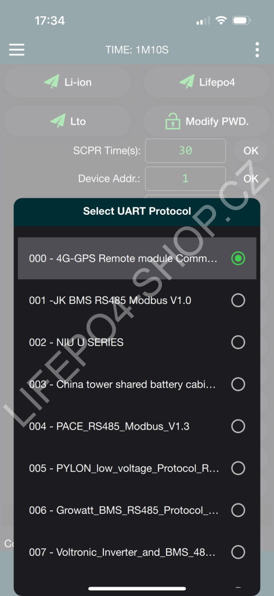The width and height of the screenshot is (274, 596).
Task: Pick 005 PYLON_low_voltage_Protocol entry
Action: pos(137,469)
